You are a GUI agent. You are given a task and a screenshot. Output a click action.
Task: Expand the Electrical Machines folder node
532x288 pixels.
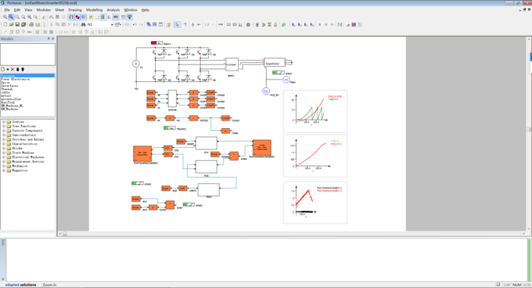click(4, 158)
